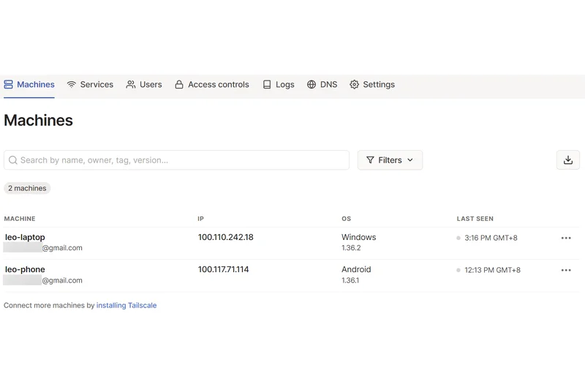The image size is (585, 390).
Task: Click the download export icon button
Action: [568, 160]
